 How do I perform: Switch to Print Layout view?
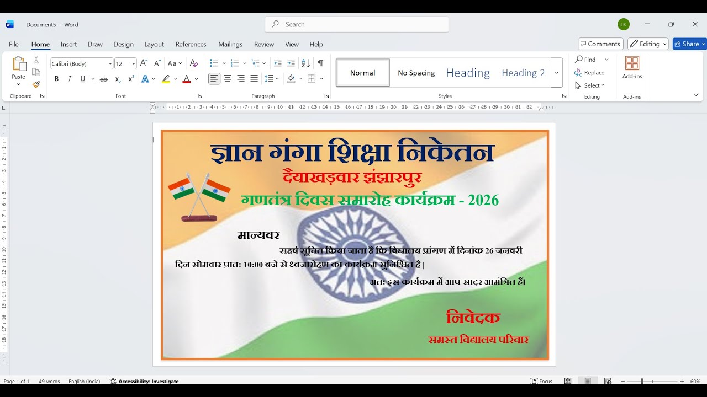tap(588, 381)
